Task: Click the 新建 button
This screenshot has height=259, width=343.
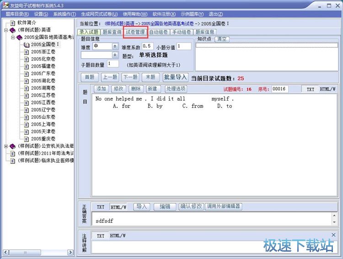Action: click(152, 89)
